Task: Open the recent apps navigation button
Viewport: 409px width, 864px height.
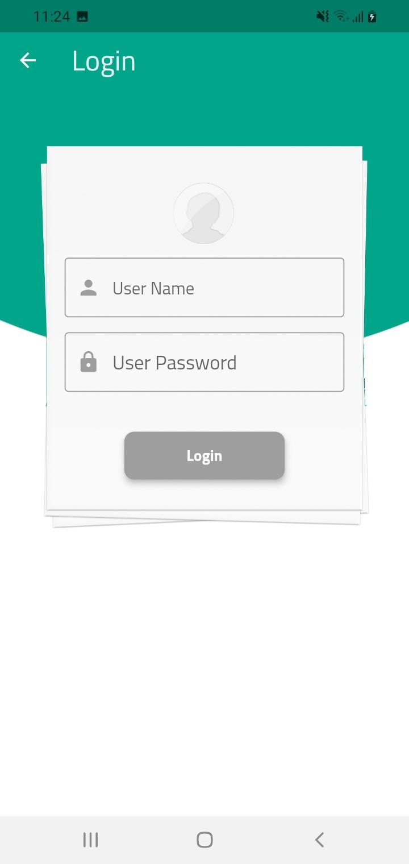Action: (90, 840)
